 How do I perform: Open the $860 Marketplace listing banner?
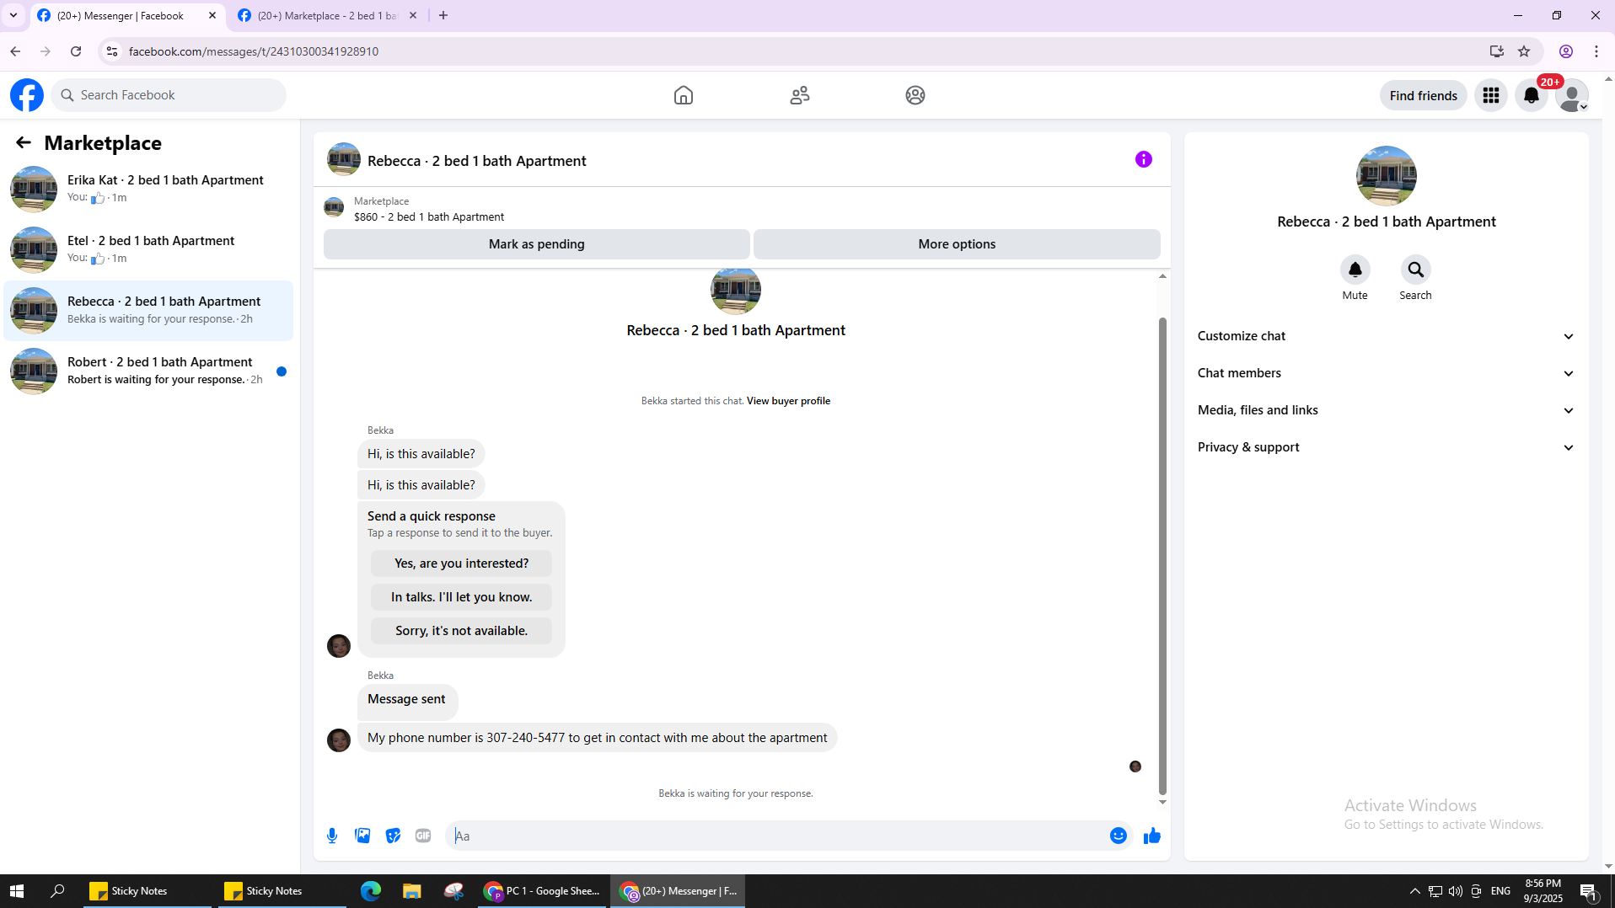pyautogui.click(x=742, y=209)
